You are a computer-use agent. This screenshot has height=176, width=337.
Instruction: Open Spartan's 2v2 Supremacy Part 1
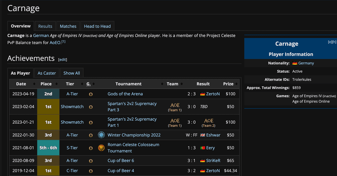coord(132,122)
